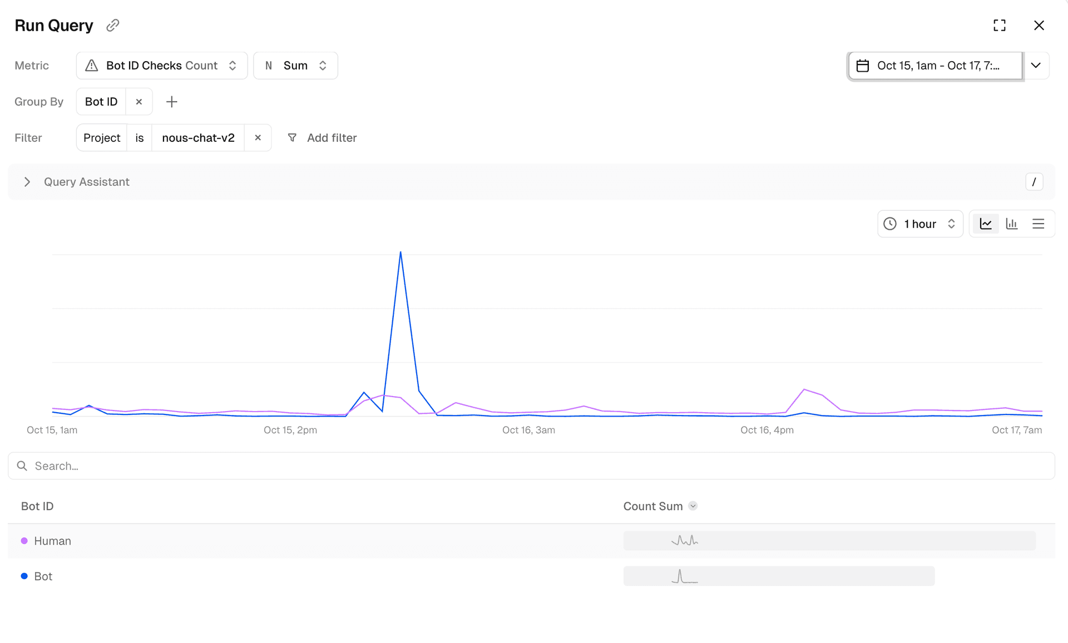This screenshot has width=1068, height=643.
Task: Open the date range calendar picker
Action: (x=935, y=66)
